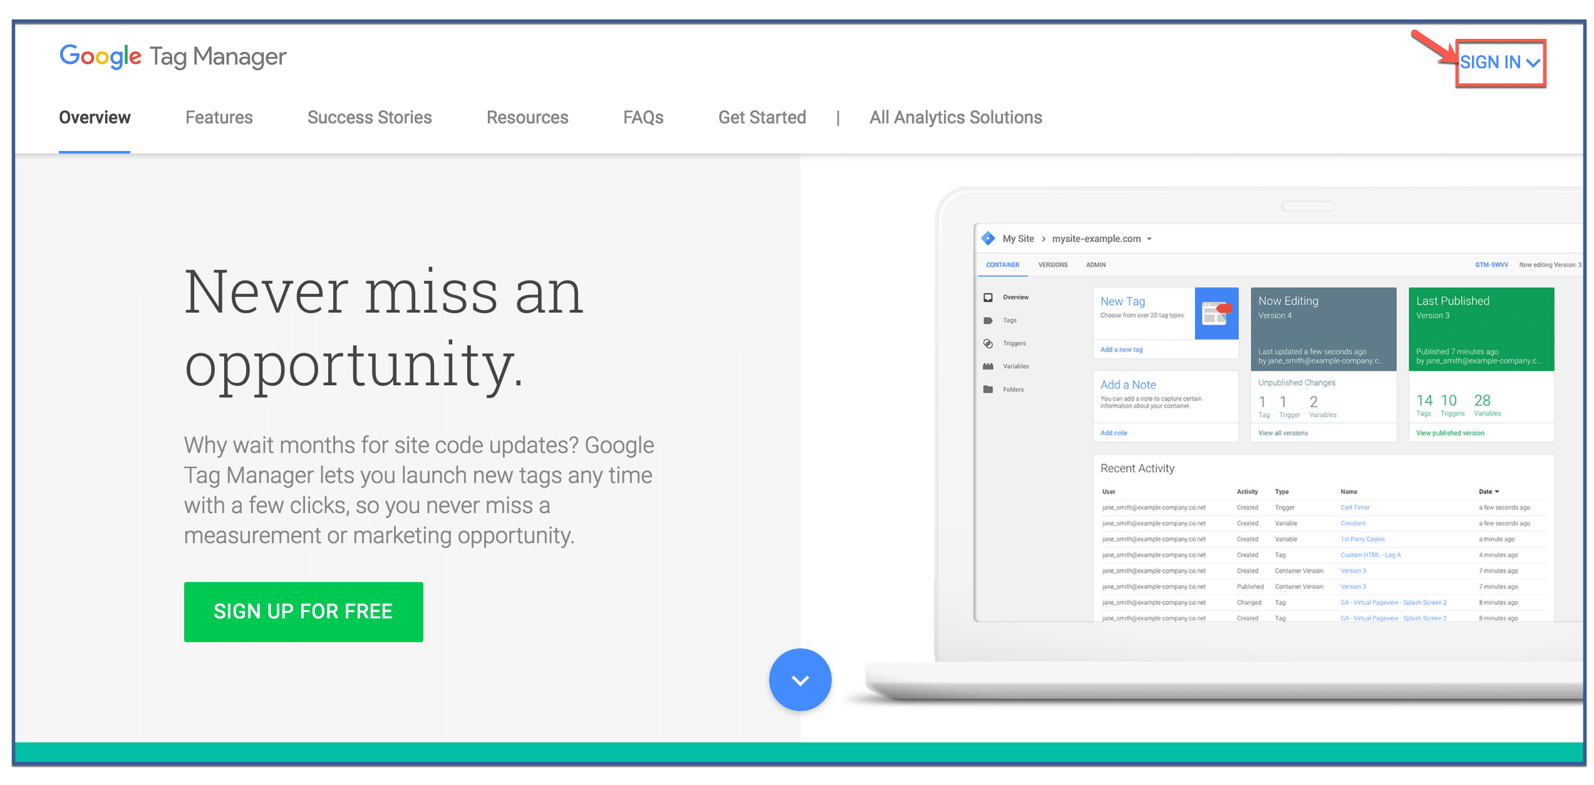Open the SIGN IN dropdown

click(x=1500, y=63)
